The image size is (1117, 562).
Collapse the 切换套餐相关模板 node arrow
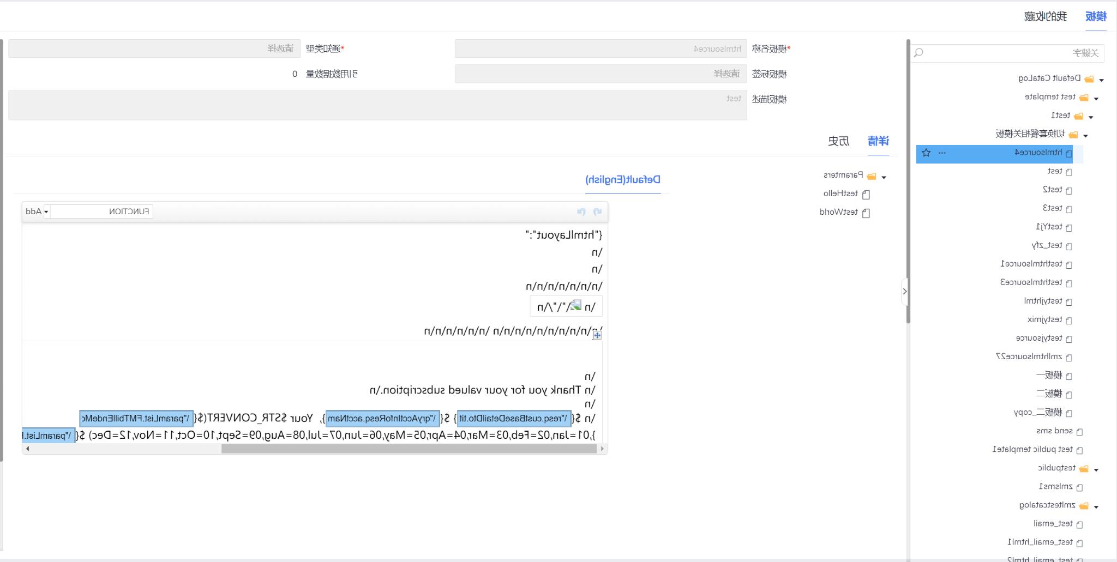pyautogui.click(x=1085, y=136)
